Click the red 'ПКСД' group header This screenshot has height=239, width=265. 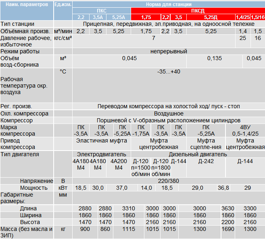(198, 11)
